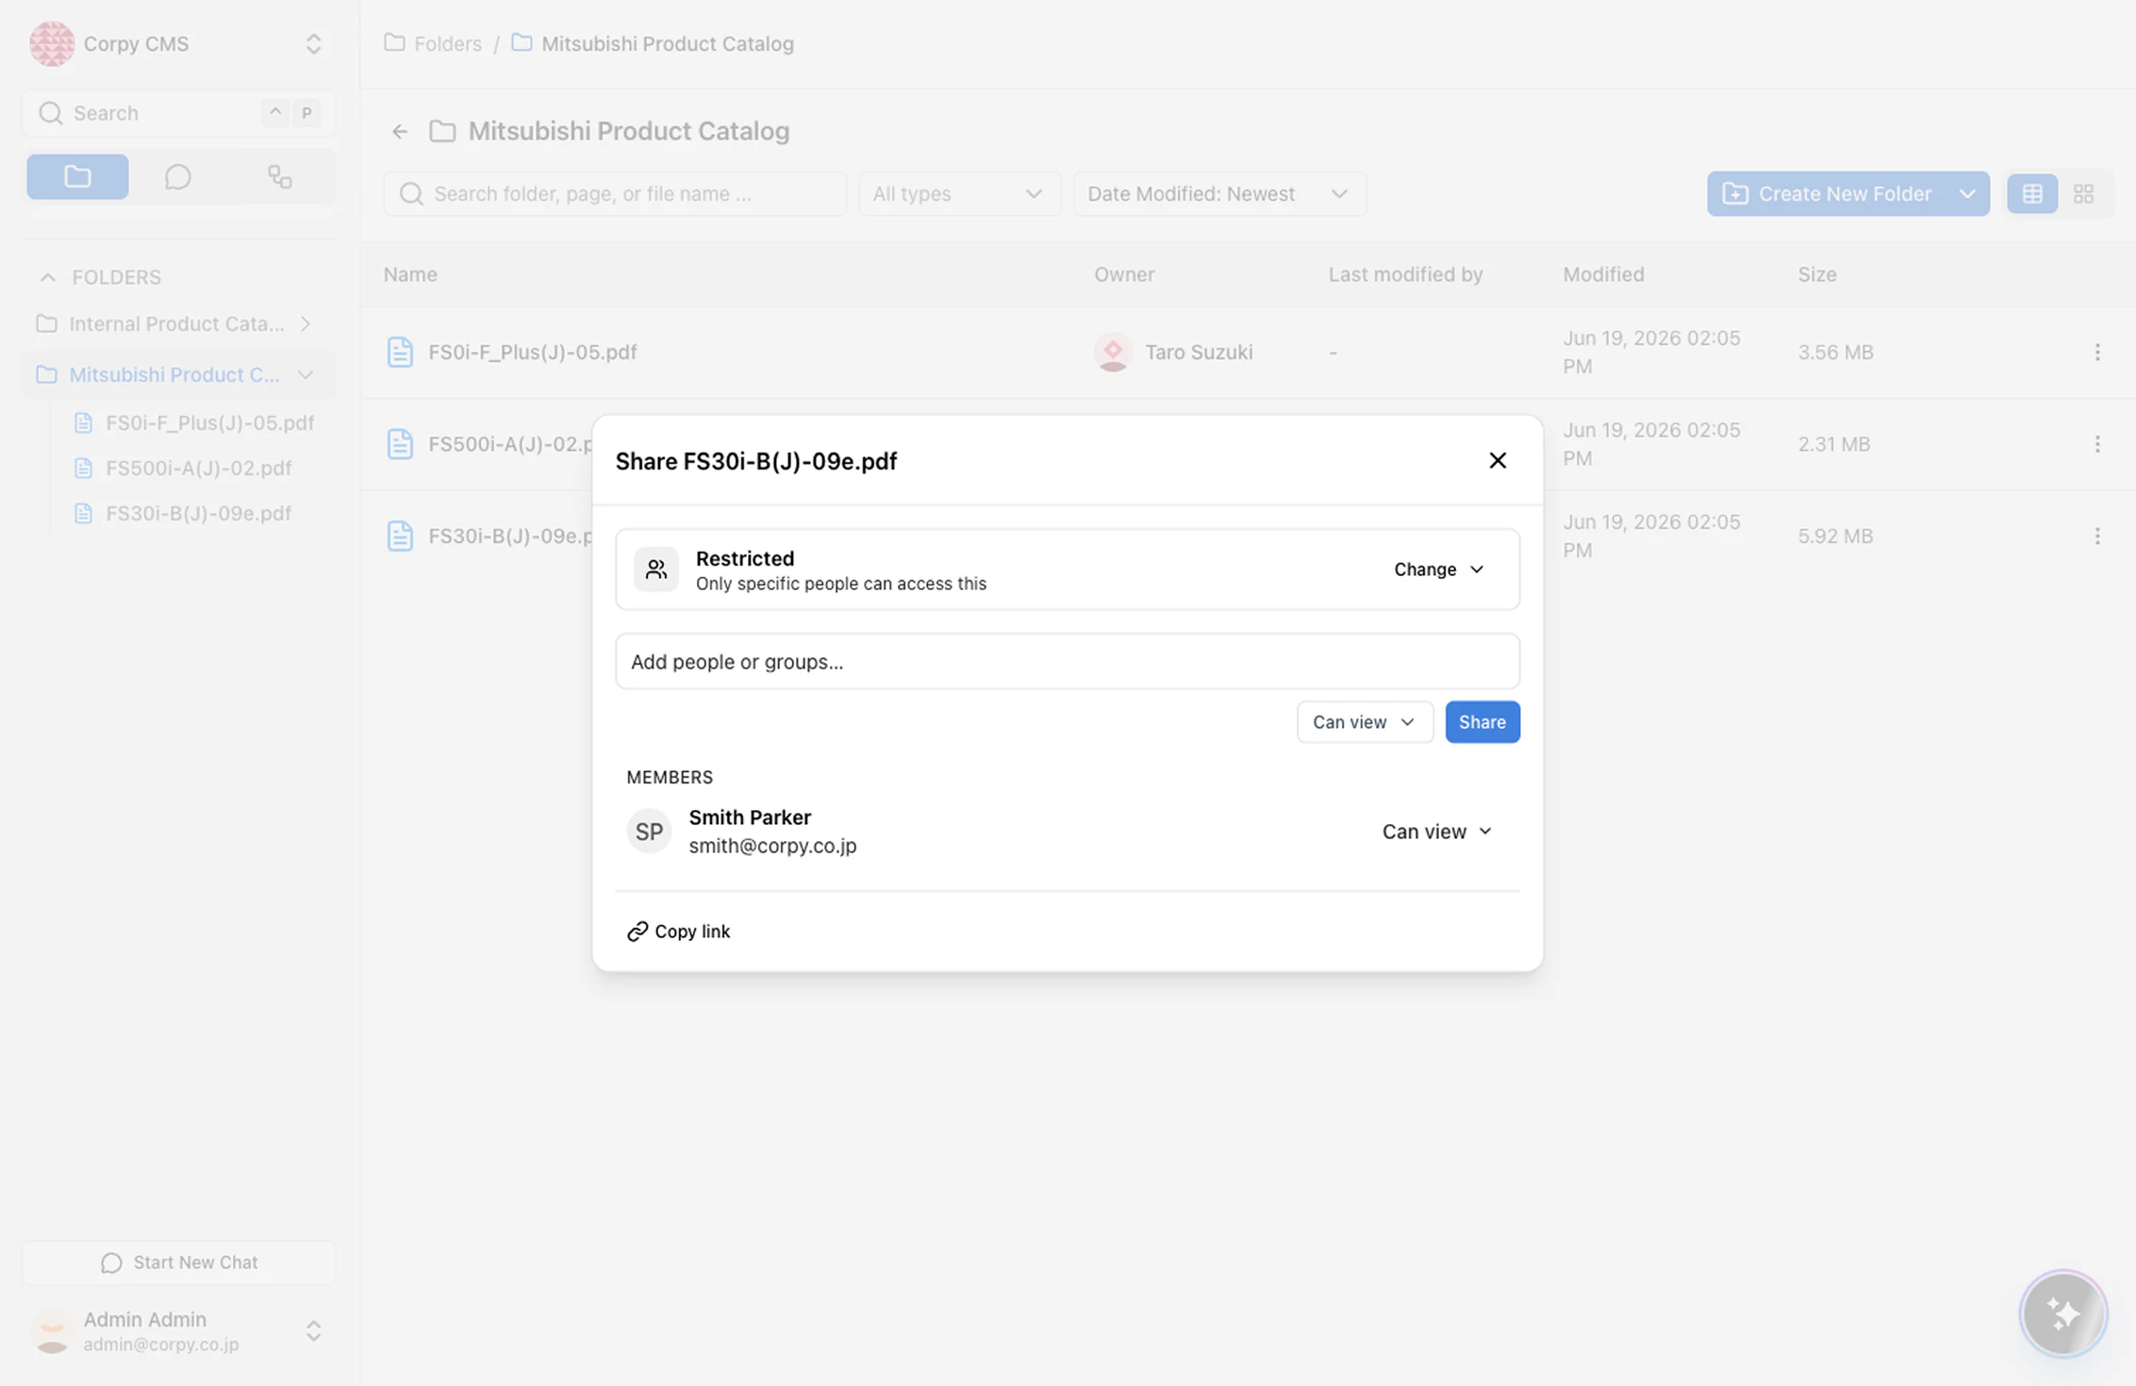Open the Create New Folder dropdown arrow
The image size is (2136, 1386).
tap(1968, 193)
